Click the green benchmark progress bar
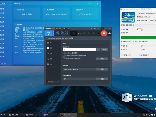The image size is (156, 117). 139,37
